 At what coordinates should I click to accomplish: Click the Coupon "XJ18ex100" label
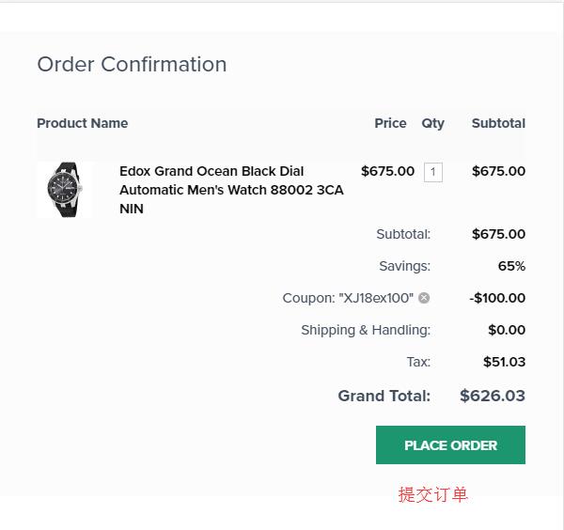coord(348,298)
